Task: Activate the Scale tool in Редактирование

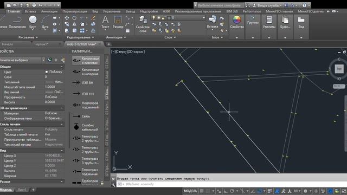Action: 74,30
